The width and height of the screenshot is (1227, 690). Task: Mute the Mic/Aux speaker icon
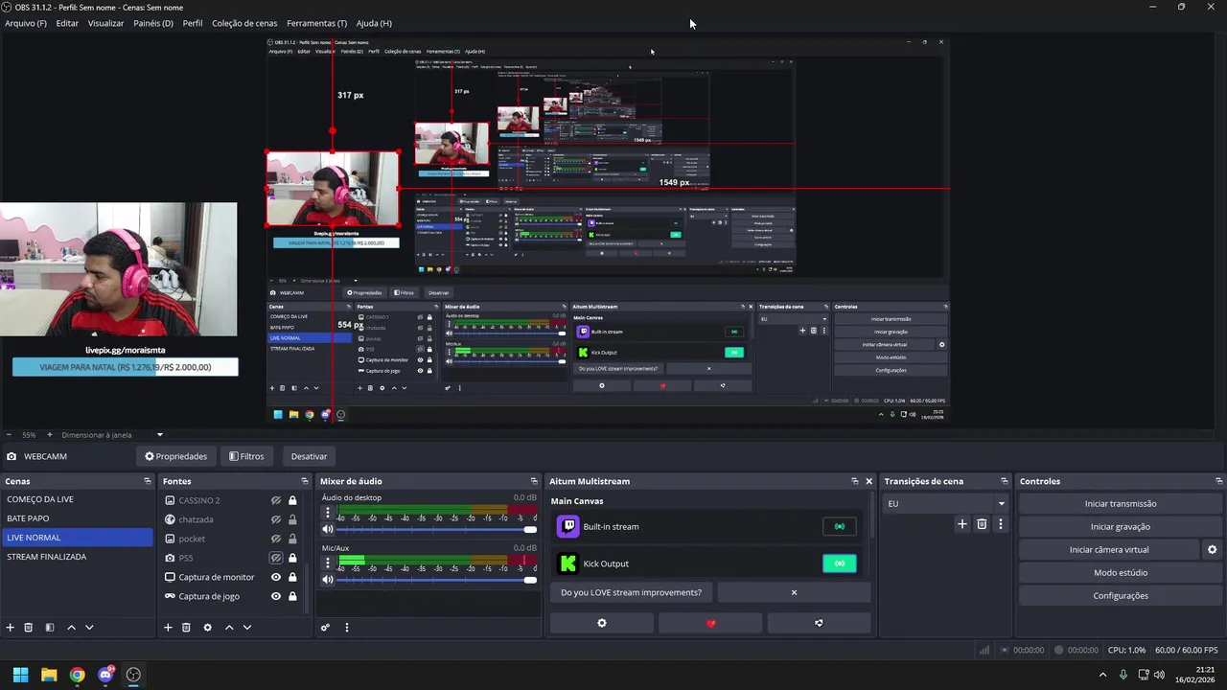click(328, 579)
